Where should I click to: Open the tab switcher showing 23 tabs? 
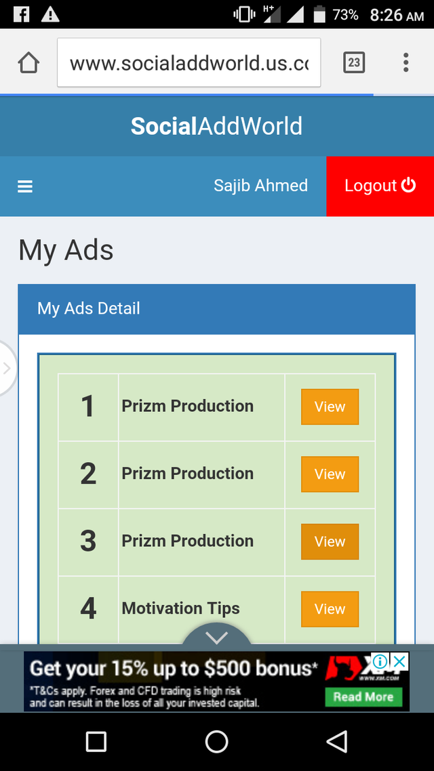click(x=354, y=62)
